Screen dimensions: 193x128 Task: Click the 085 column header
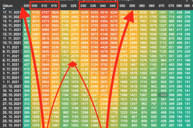tap(188, 6)
